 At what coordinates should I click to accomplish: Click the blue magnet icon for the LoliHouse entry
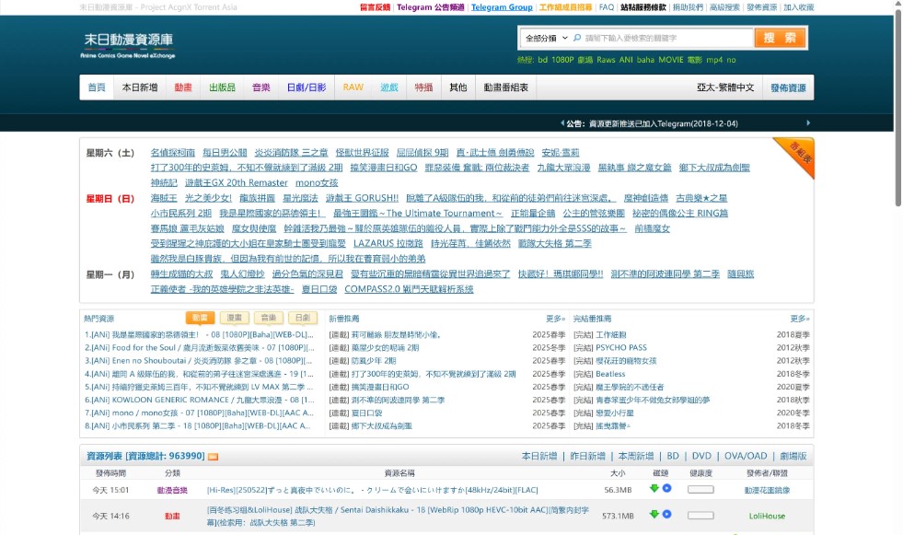pos(666,514)
